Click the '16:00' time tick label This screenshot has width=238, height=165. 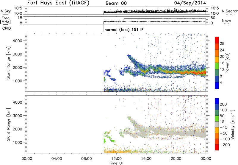146,159
